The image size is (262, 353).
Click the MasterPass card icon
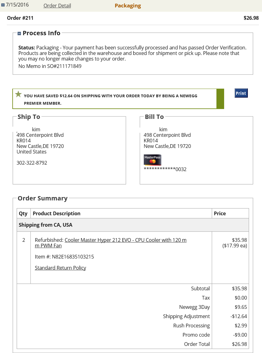pos(152,160)
